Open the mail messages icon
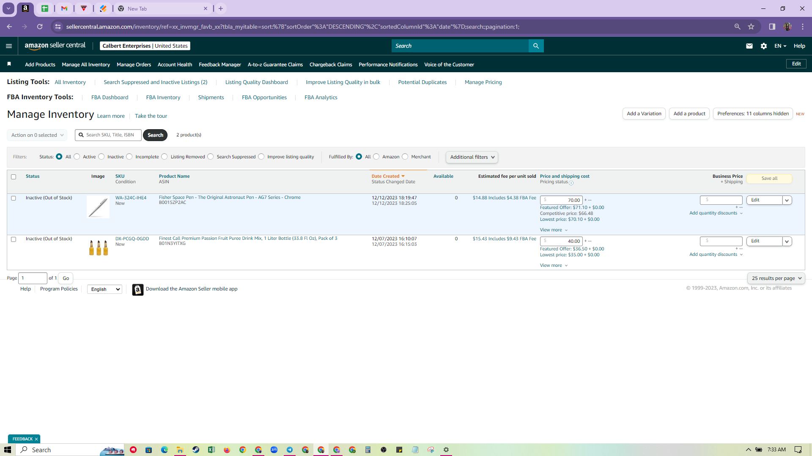The image size is (812, 456). (x=749, y=46)
